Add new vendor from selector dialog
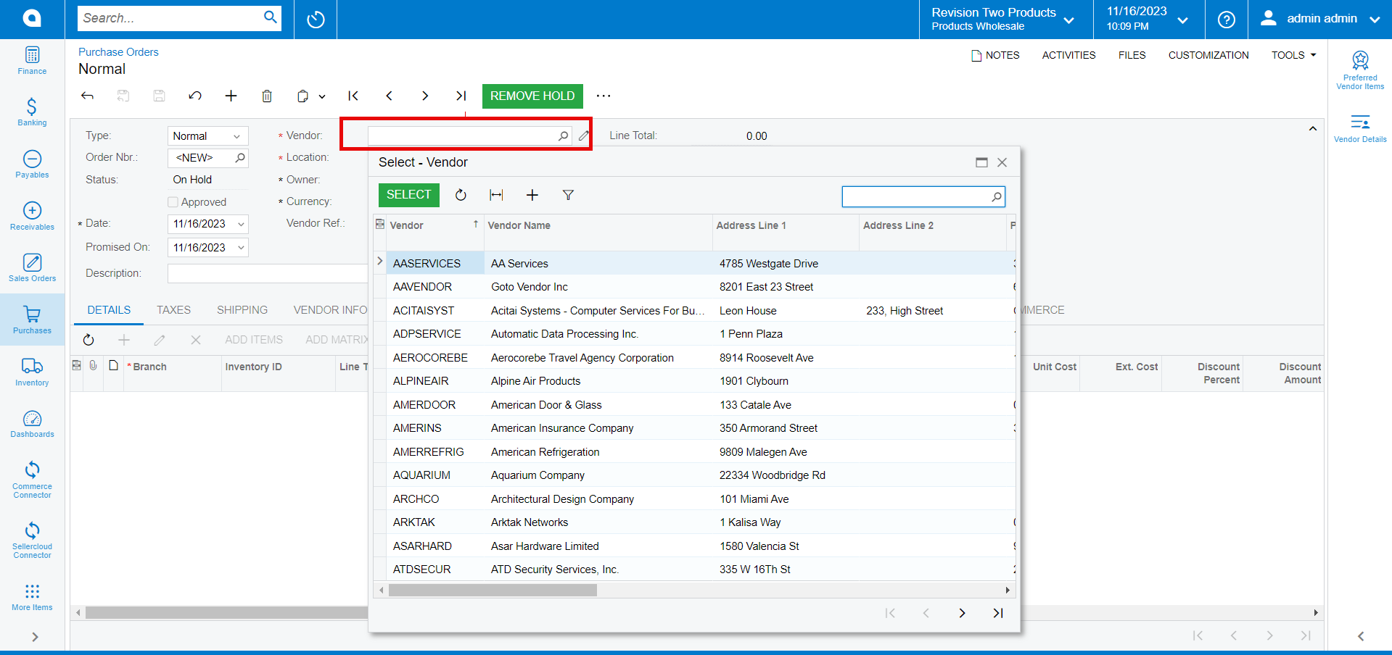 (x=532, y=195)
